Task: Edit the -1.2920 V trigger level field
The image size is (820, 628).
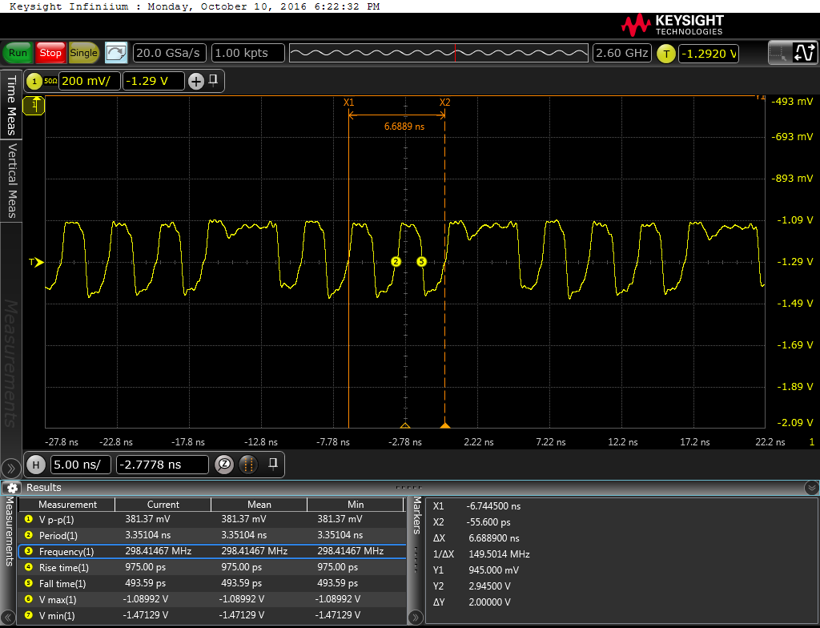Action: [x=709, y=54]
